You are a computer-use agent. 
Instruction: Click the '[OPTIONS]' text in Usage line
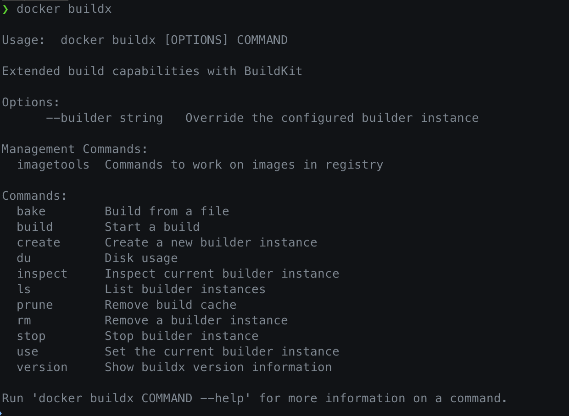tap(196, 40)
